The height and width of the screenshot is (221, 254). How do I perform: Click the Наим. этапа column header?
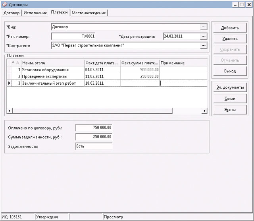pos(53,63)
